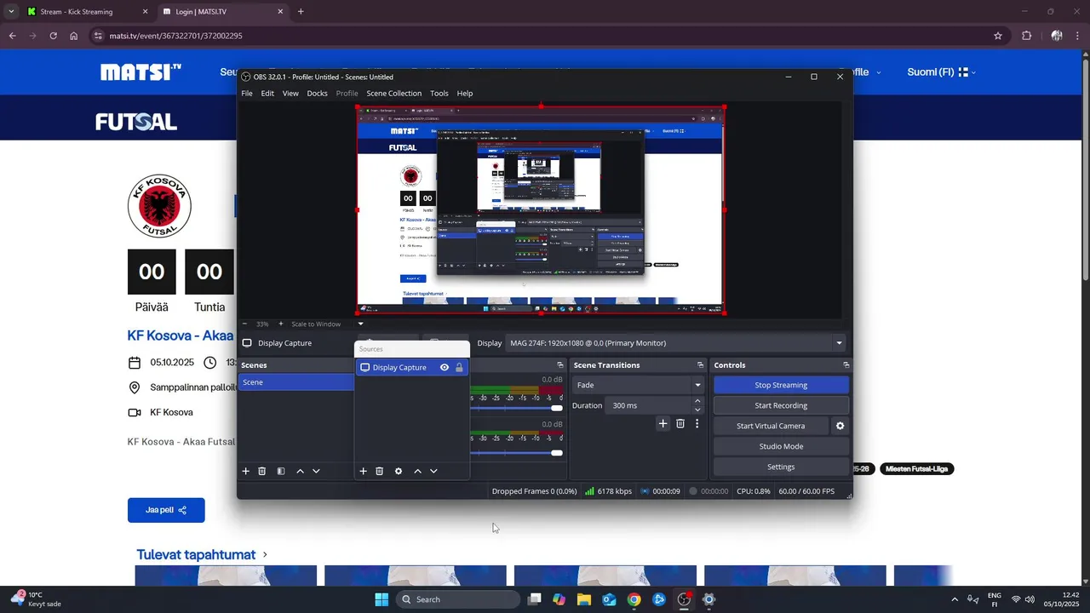Open the Suomi (FI) language dropdown
The width and height of the screenshot is (1090, 613).
[941, 72]
